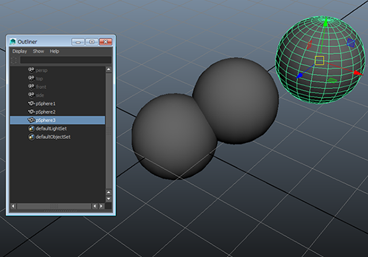Click the red plane handle on manipulator
The image size is (368, 257).
pos(309,44)
